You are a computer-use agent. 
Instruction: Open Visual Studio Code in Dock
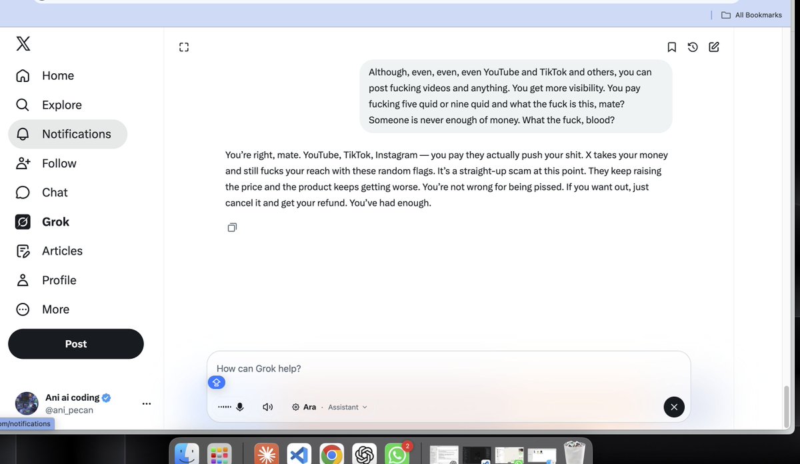pyautogui.click(x=299, y=455)
